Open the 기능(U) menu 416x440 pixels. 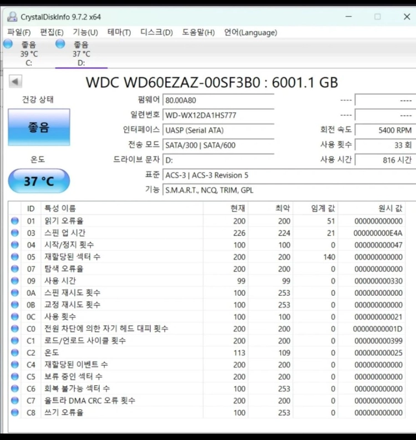coord(85,32)
